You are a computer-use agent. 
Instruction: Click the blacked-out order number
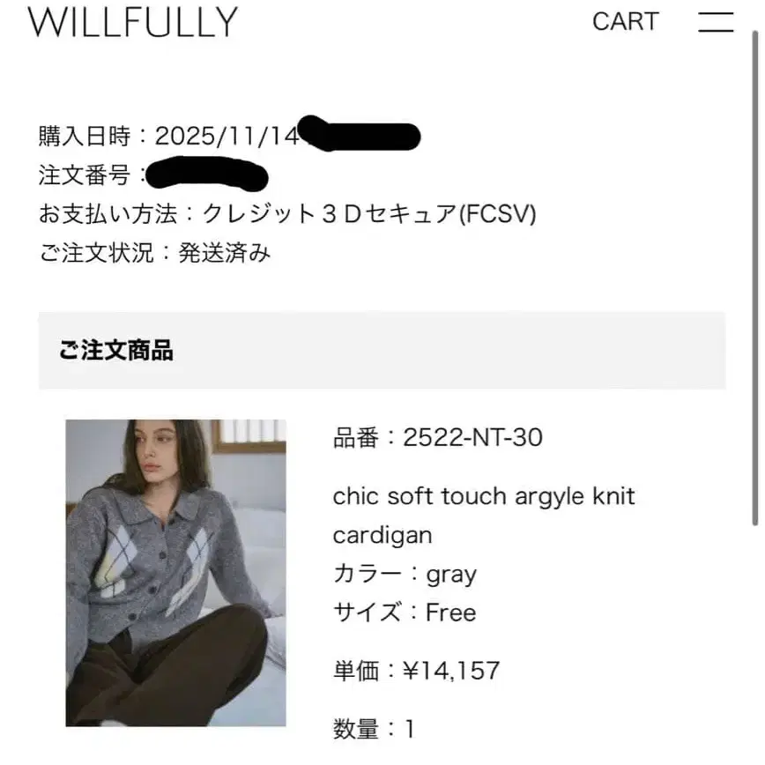tap(207, 174)
